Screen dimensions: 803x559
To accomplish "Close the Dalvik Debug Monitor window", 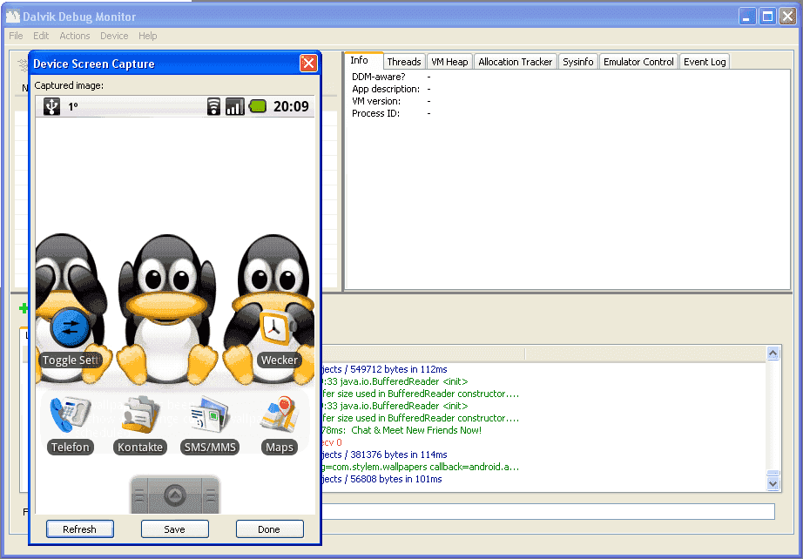I will (787, 17).
